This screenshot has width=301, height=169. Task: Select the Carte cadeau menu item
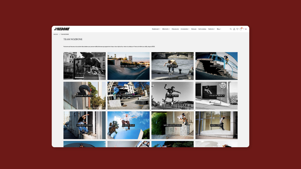(x=202, y=29)
